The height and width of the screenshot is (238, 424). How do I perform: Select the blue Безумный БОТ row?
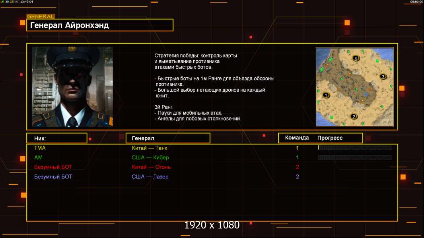point(212,177)
